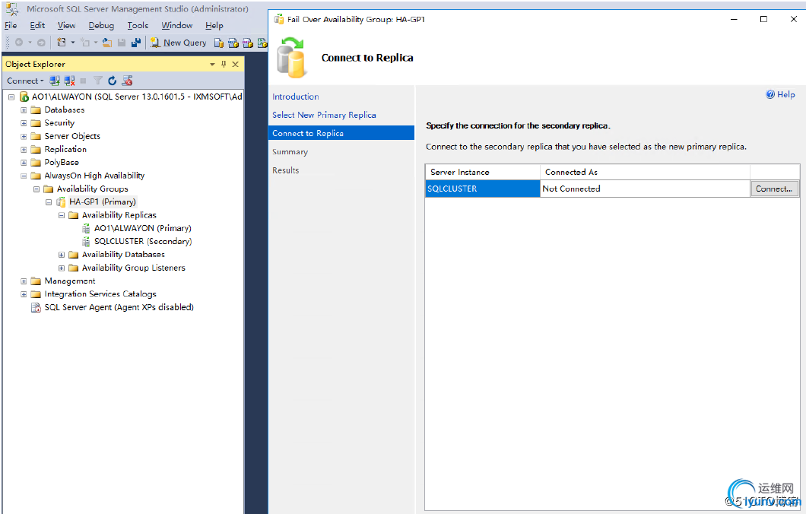Open the New Project dropdown arrow in toolbar

72,42
